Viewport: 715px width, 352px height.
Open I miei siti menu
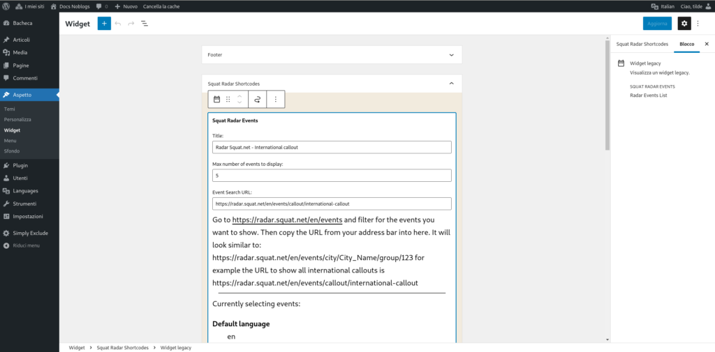click(x=29, y=6)
